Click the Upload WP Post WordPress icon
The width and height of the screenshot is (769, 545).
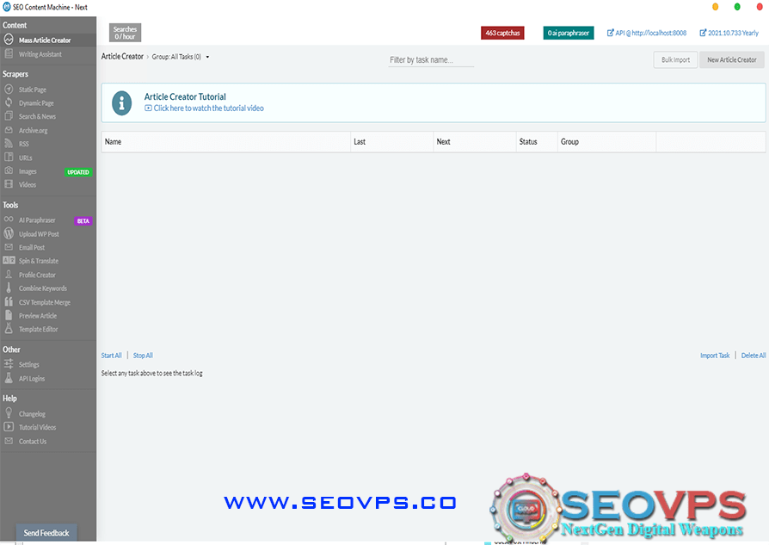[9, 233]
